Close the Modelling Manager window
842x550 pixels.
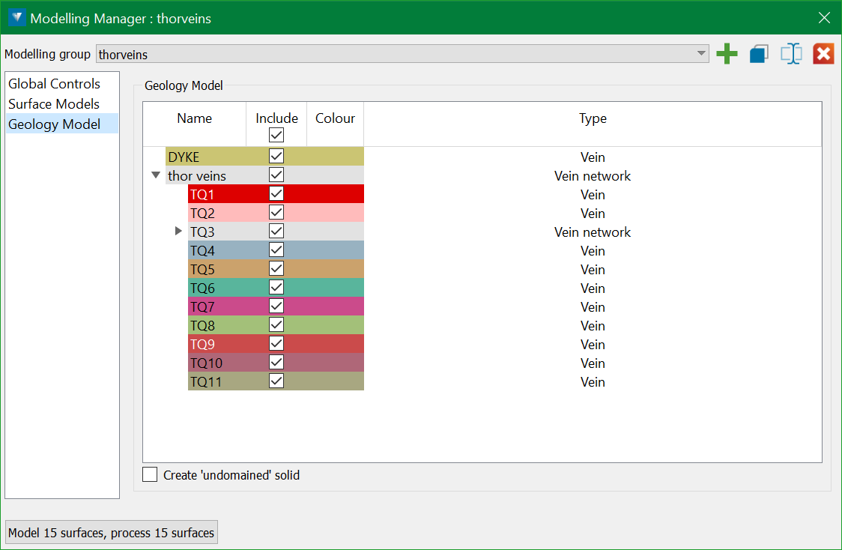[824, 18]
